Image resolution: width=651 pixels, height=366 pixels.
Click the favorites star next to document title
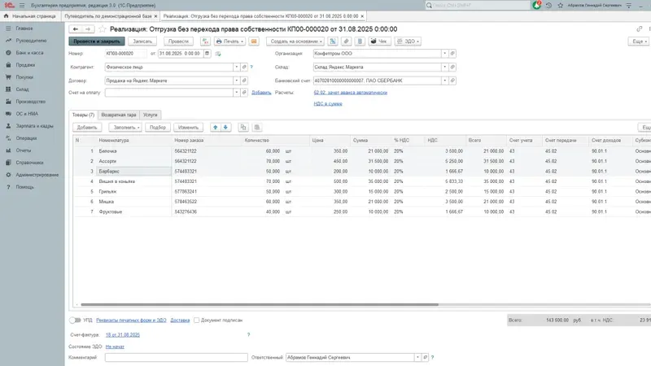pos(103,28)
